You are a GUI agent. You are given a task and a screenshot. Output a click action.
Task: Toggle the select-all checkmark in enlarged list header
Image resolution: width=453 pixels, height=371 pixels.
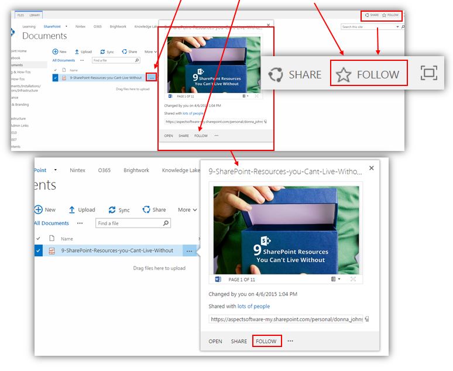point(38,238)
